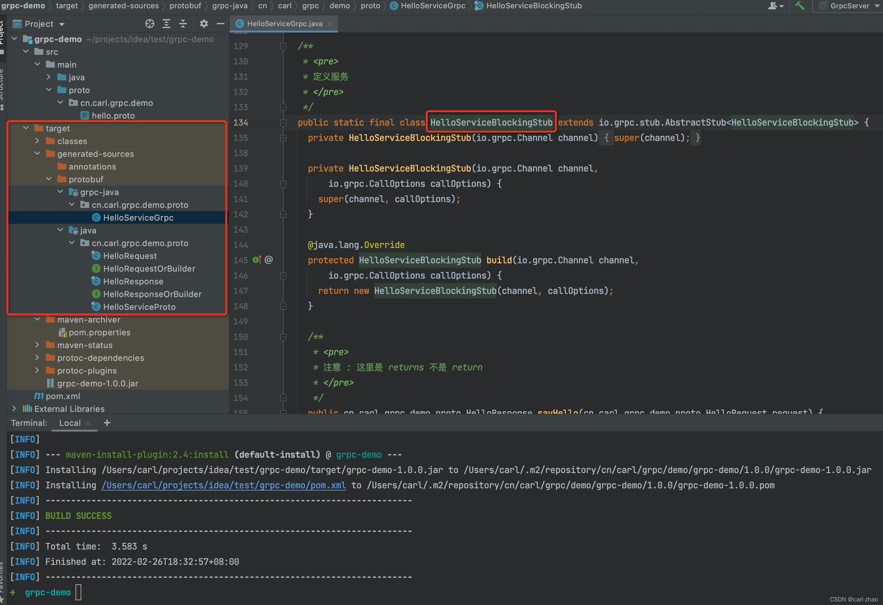The height and width of the screenshot is (605, 883).
Task: Click the collapse all icon in Project panel
Action: (x=183, y=24)
